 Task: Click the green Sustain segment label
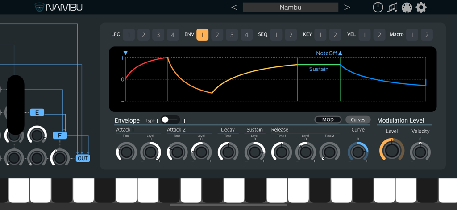coord(319,69)
